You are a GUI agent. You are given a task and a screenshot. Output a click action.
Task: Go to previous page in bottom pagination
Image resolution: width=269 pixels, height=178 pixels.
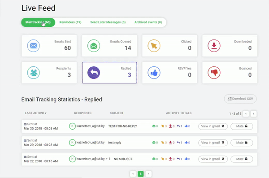(x=133, y=174)
